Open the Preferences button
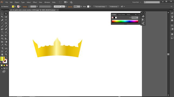 pyautogui.click(x=114, y=6)
